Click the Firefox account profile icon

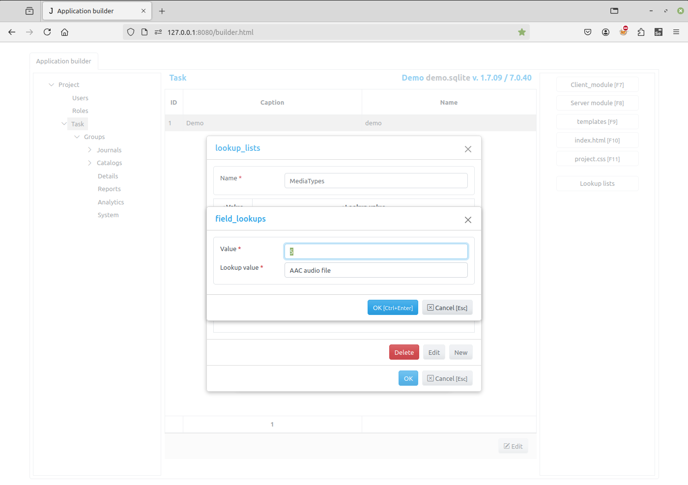tap(605, 32)
